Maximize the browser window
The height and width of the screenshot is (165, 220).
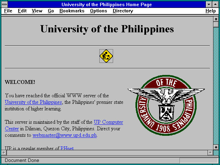tap(216, 4)
